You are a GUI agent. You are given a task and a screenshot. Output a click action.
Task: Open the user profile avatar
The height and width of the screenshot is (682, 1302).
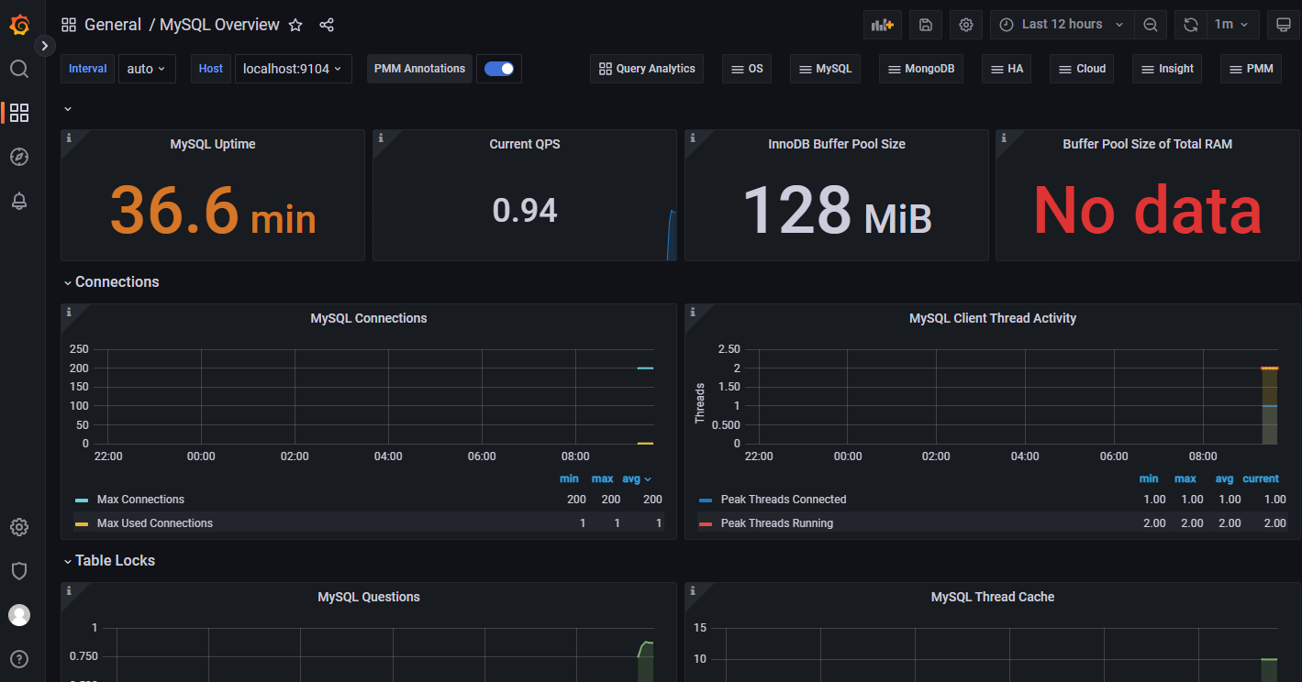click(19, 615)
